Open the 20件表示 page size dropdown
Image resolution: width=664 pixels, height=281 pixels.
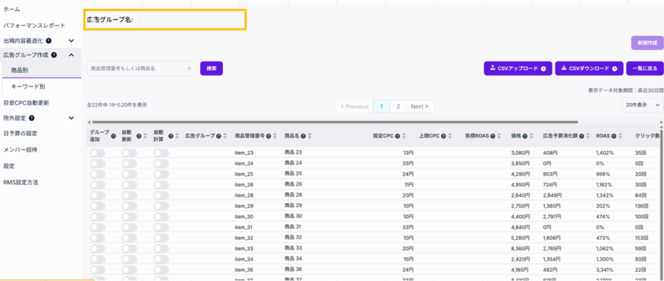pos(643,105)
